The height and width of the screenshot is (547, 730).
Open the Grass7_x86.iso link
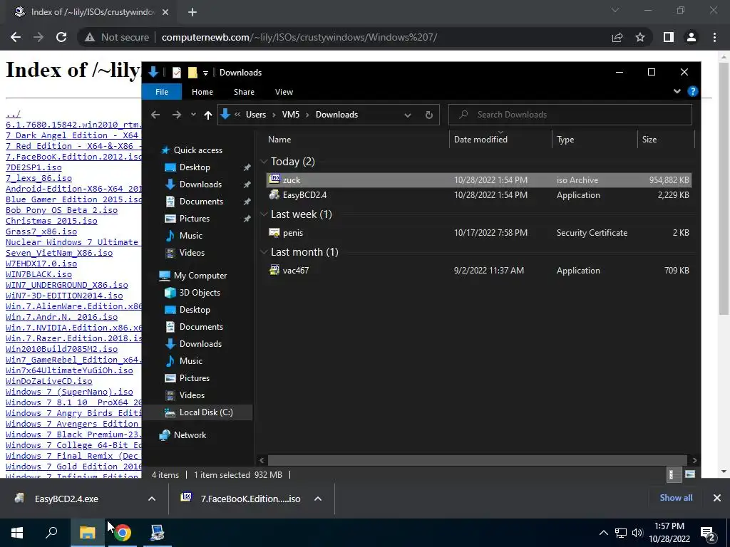[41, 231]
